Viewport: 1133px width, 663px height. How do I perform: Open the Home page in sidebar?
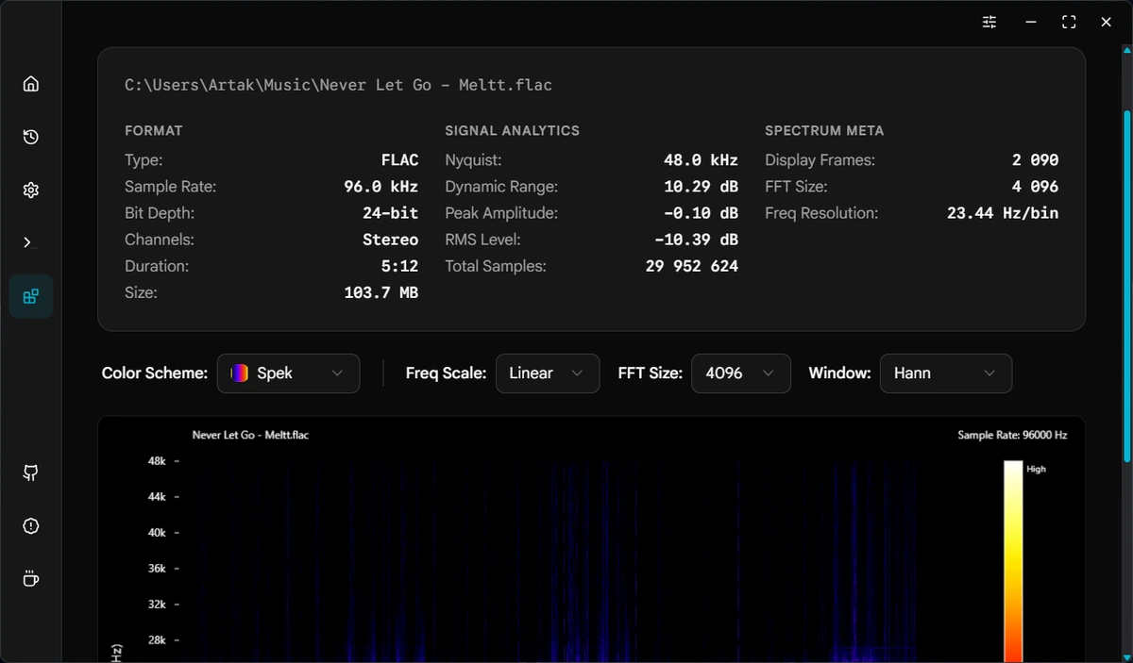[31, 84]
